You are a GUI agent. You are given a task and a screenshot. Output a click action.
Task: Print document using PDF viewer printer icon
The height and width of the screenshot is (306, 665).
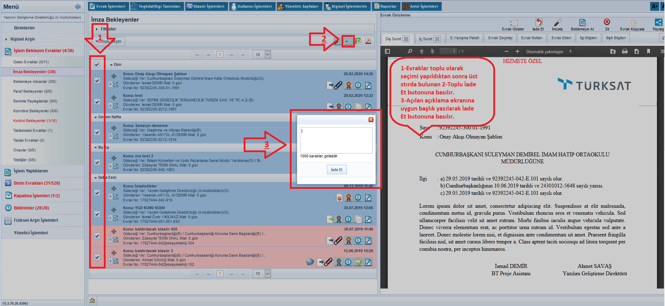click(625, 51)
